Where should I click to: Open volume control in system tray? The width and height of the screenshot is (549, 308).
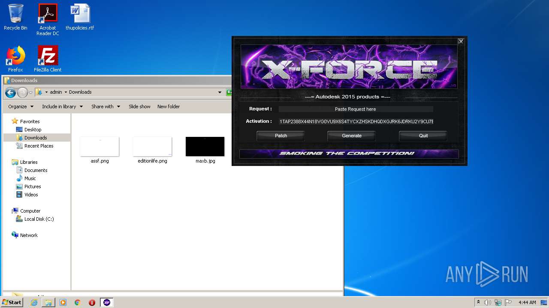(488, 302)
